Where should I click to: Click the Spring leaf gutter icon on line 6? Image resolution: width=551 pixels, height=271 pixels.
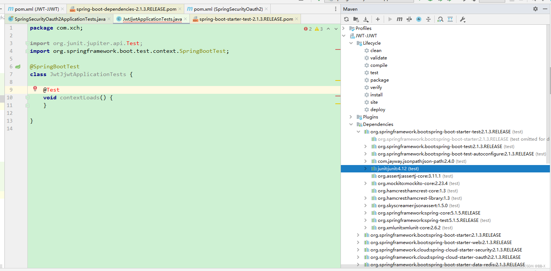(x=18, y=66)
